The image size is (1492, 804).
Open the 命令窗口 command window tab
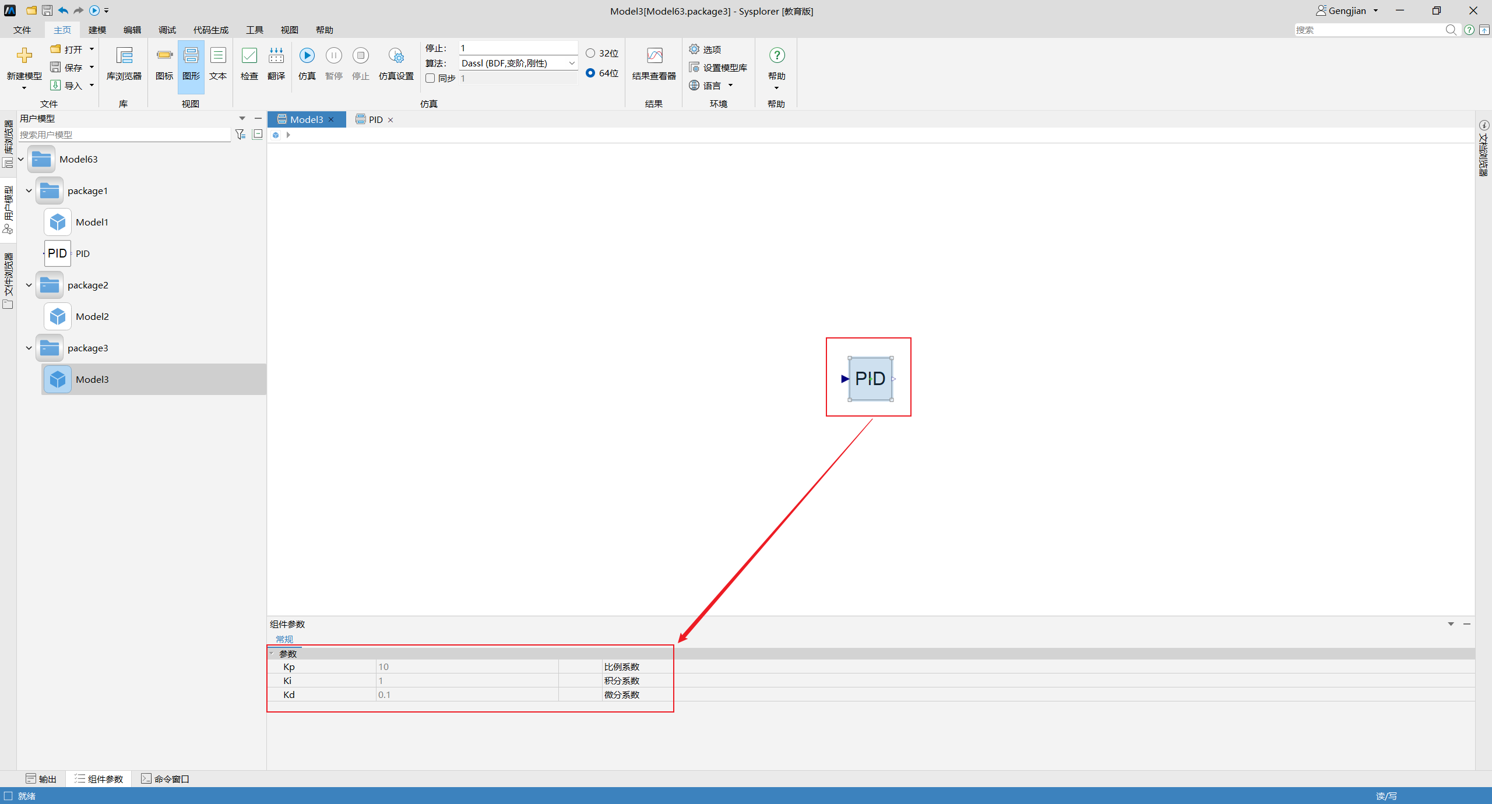tap(166, 779)
